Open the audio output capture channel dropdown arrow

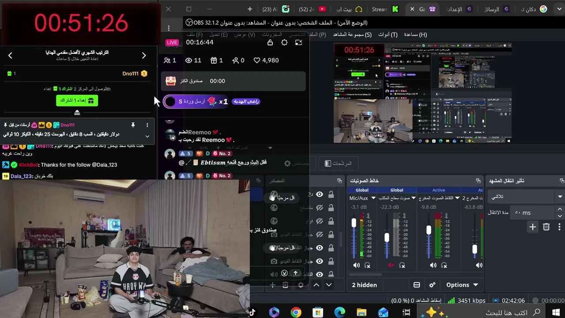[457, 198]
